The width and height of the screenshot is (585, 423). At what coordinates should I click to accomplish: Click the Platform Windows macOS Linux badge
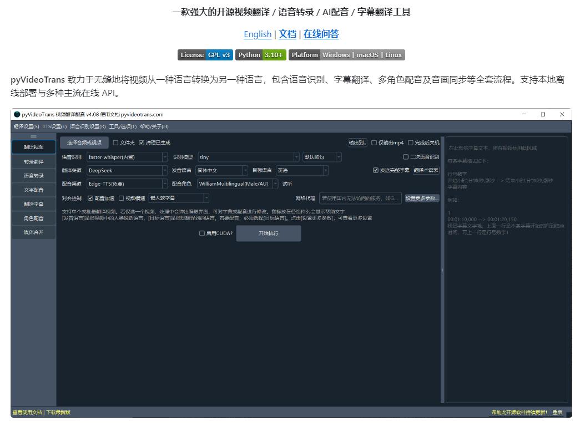[346, 55]
